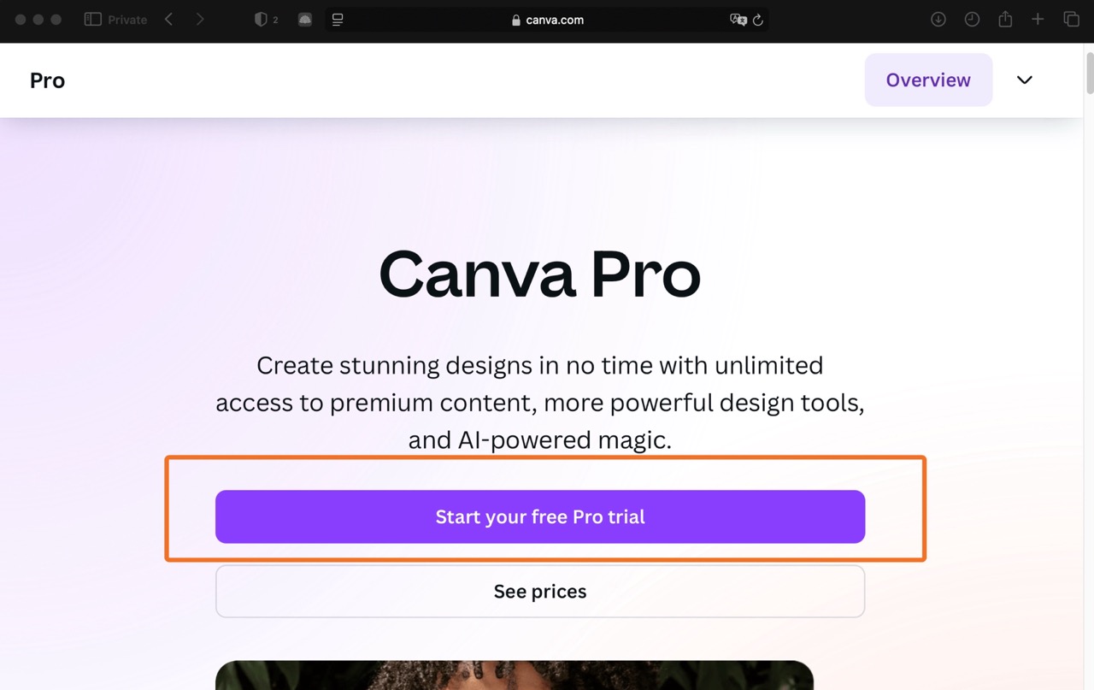Screen dimensions: 1094x690
Task: Expand the chevron dropdown next to Overview
Action: (1025, 80)
